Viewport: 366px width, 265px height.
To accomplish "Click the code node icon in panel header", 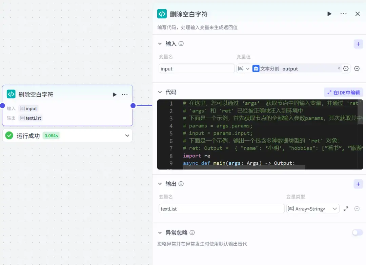I will (162, 14).
